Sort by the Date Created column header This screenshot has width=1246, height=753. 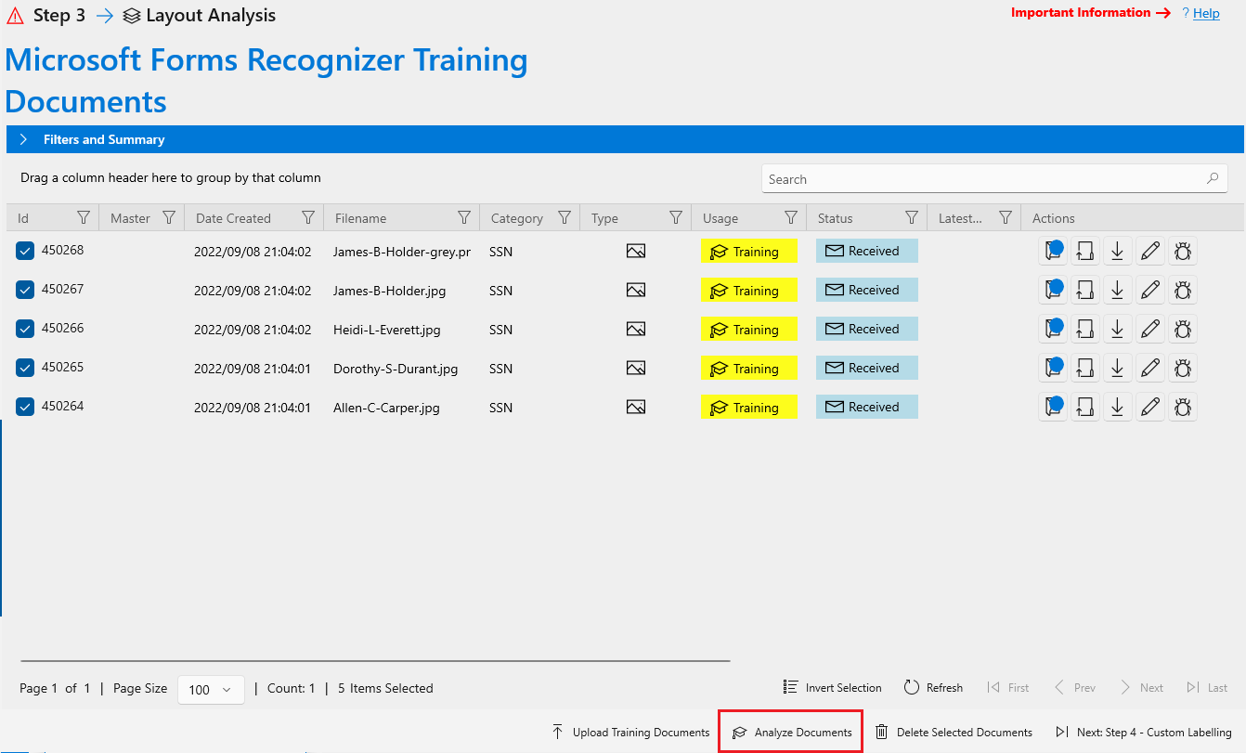coord(233,218)
